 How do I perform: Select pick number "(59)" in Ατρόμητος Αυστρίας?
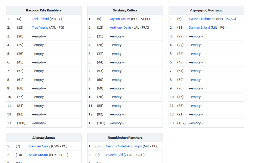[180, 80]
